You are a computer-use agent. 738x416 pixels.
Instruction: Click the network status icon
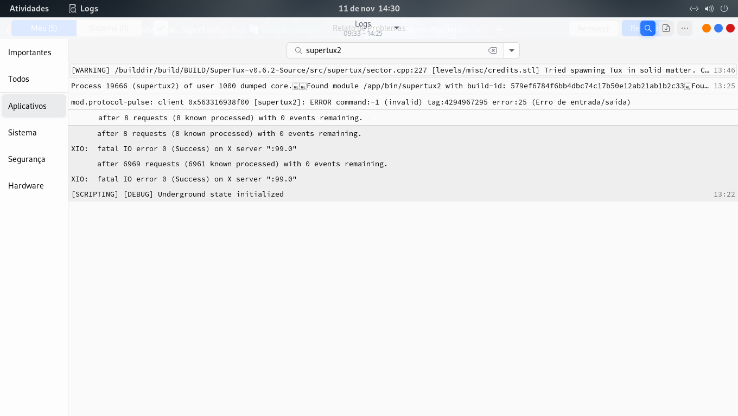point(694,9)
